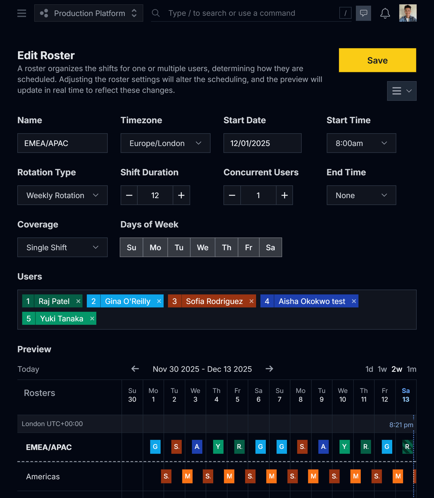Open the chat feedback icon
Viewport: 434px width, 498px height.
(x=363, y=13)
